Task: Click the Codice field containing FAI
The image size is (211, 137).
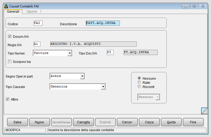Action: pos(38,23)
